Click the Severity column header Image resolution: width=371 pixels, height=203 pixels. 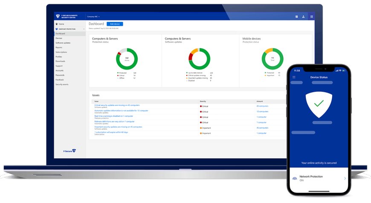point(203,101)
